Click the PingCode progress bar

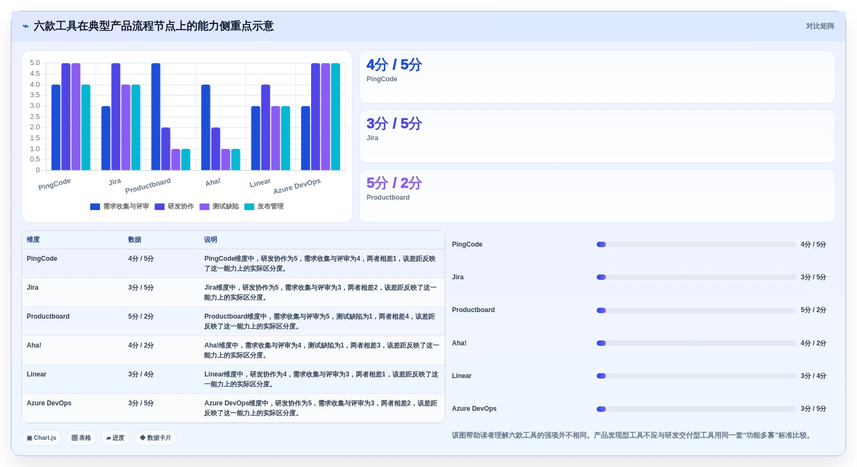696,244
